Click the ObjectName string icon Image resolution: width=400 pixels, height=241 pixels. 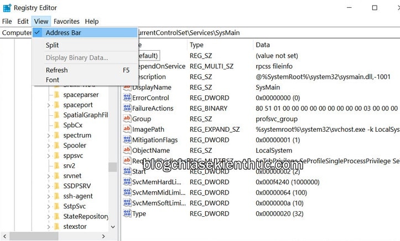click(127, 150)
